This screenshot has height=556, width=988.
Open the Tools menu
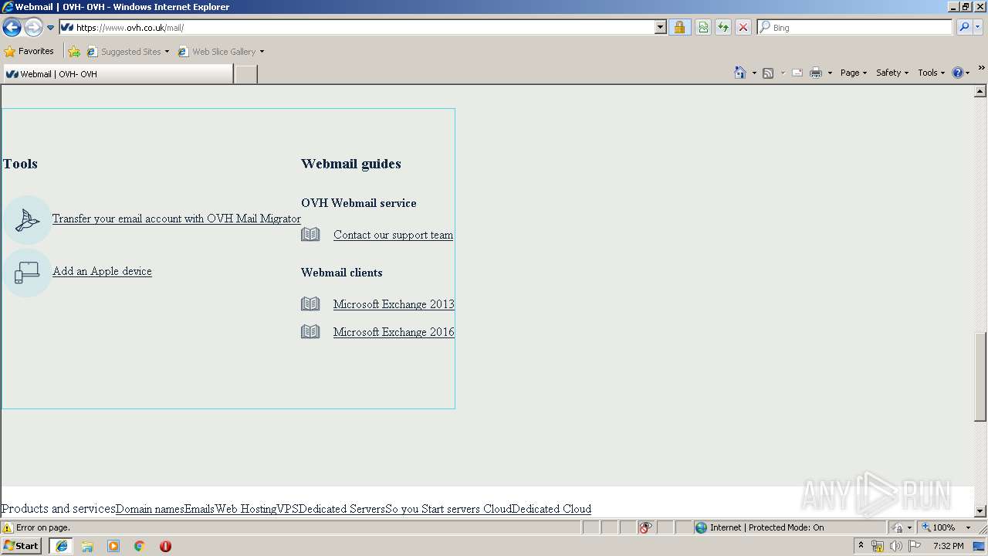(931, 73)
